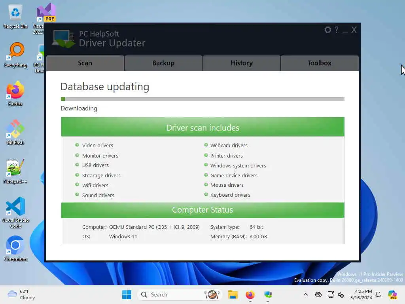Select the Chromium desktop icon
The image size is (405, 304).
(15, 249)
